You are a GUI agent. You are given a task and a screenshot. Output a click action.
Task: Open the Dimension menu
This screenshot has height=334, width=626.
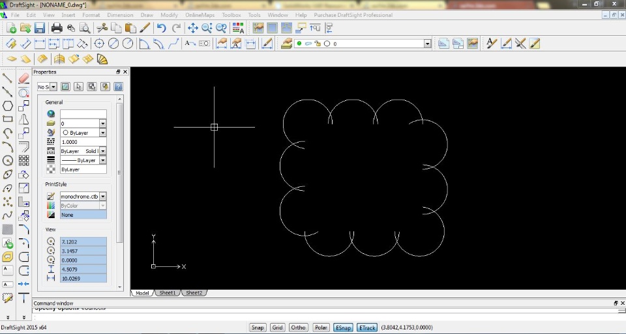120,15
